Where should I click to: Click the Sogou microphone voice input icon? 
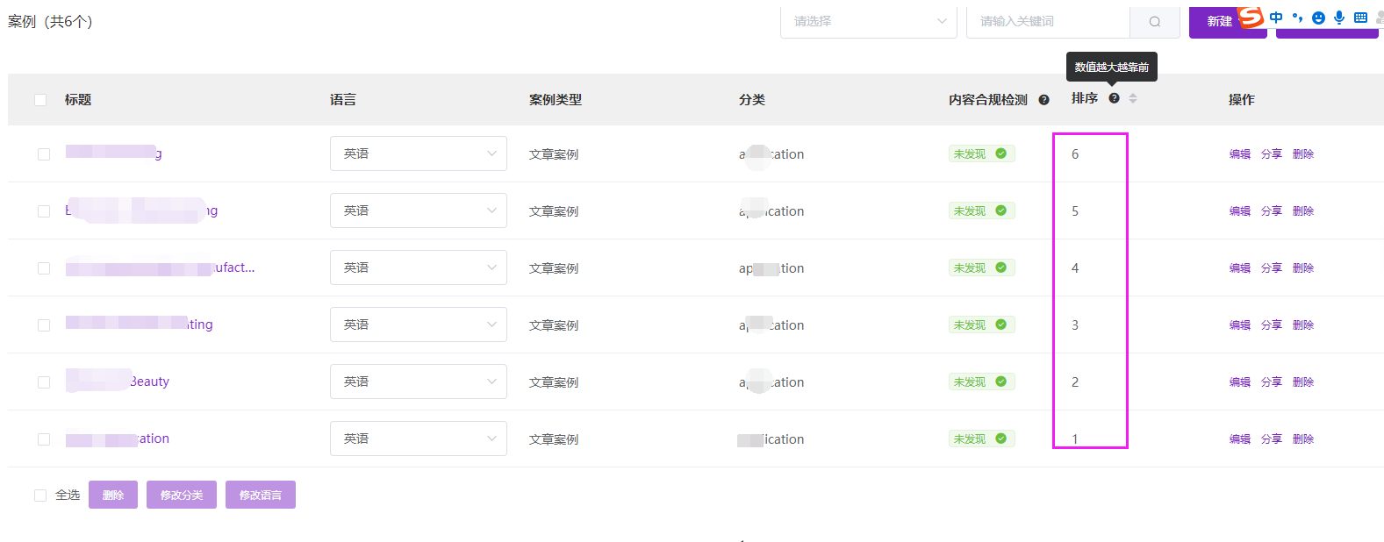click(x=1339, y=18)
